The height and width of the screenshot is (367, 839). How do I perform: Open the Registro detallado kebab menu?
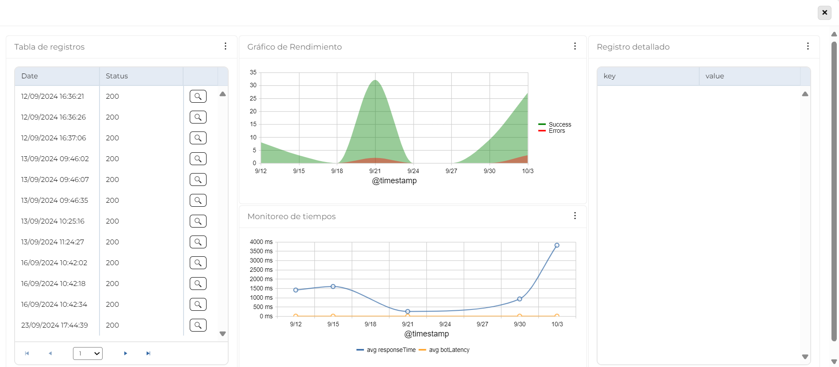point(808,46)
